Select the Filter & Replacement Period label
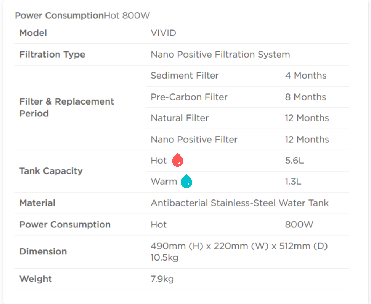 [67, 107]
